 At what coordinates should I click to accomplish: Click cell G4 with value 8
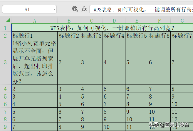point(182,89)
